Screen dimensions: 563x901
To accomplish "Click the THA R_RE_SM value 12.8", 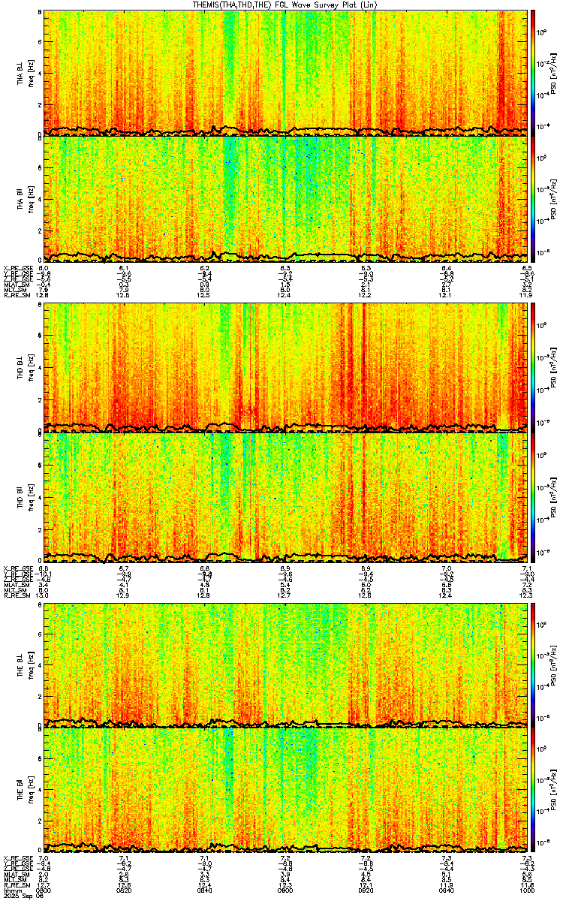I will pyautogui.click(x=44, y=294).
